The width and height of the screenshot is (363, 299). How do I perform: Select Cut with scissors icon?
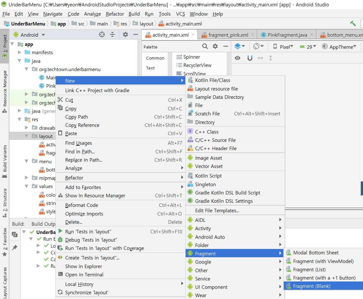coord(120,100)
